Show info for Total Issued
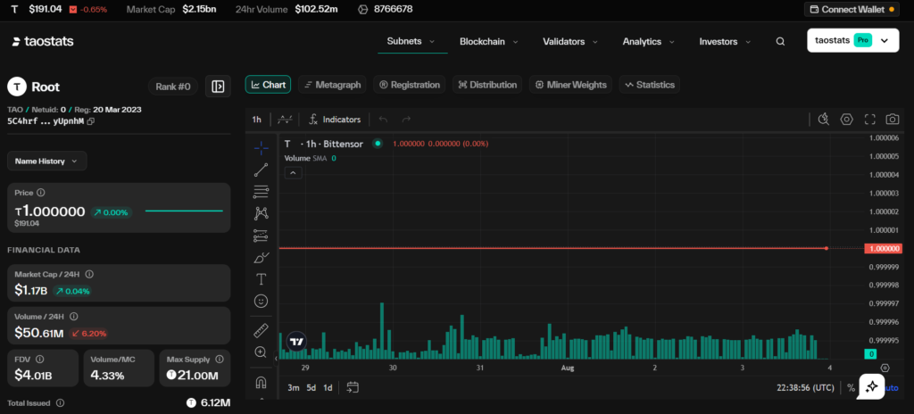This screenshot has height=414, width=914. point(60,403)
